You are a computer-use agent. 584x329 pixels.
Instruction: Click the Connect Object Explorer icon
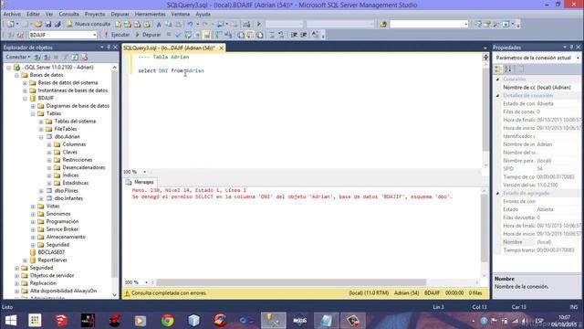37,57
